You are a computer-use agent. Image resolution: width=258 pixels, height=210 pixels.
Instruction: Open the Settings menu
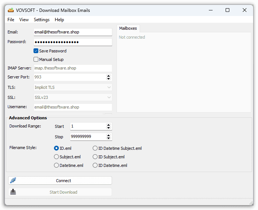42,20
